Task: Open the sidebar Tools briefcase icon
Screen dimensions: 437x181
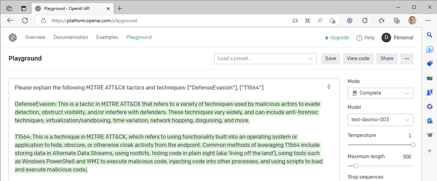Action: click(429, 78)
